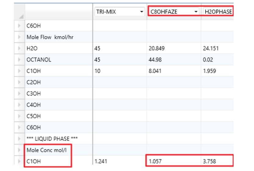Select the C5OH row label
Screen dimensions: 254x171
pos(34,116)
